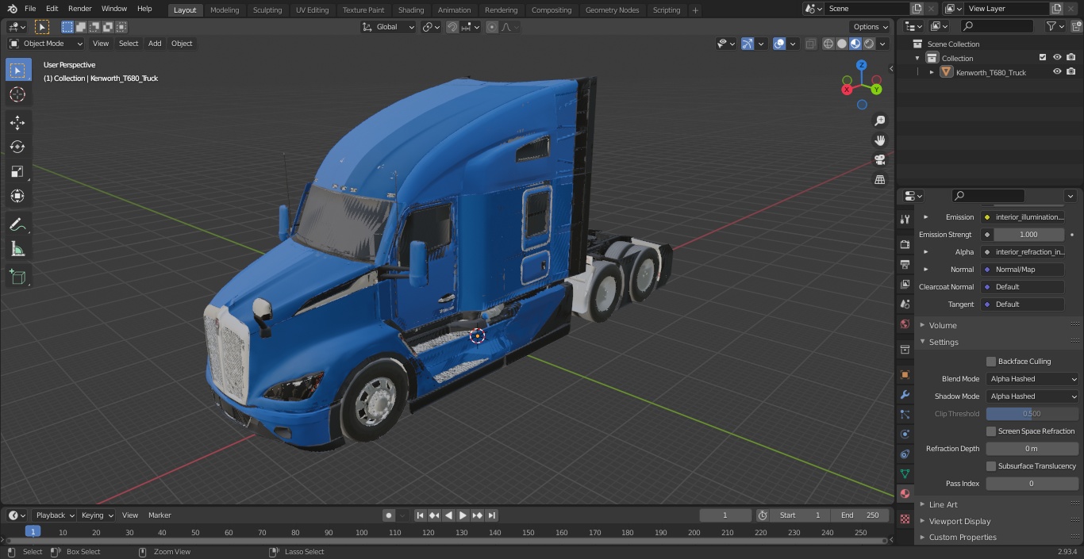
Task: Open the Options button in viewport
Action: click(x=870, y=27)
